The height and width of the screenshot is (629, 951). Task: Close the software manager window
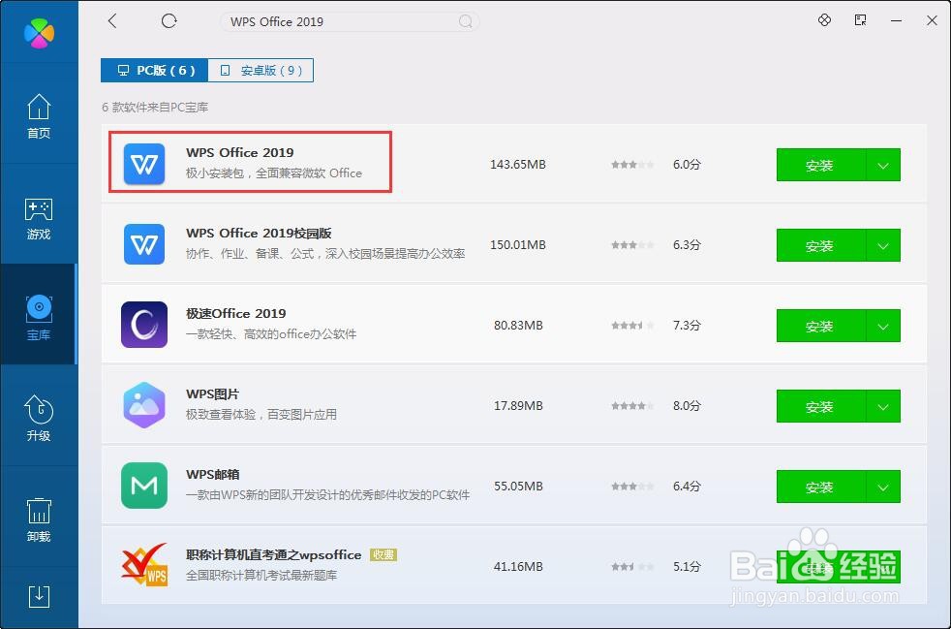click(x=933, y=20)
